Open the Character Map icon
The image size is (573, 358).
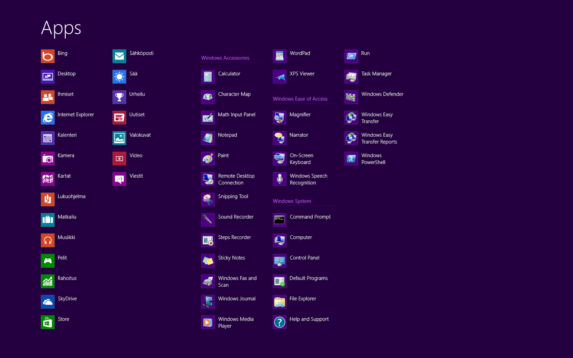[x=208, y=97]
